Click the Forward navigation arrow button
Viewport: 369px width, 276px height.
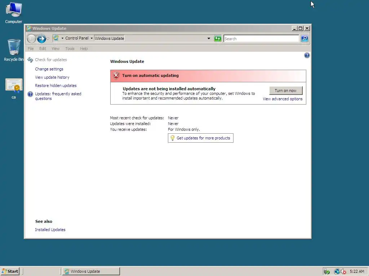tap(41, 39)
